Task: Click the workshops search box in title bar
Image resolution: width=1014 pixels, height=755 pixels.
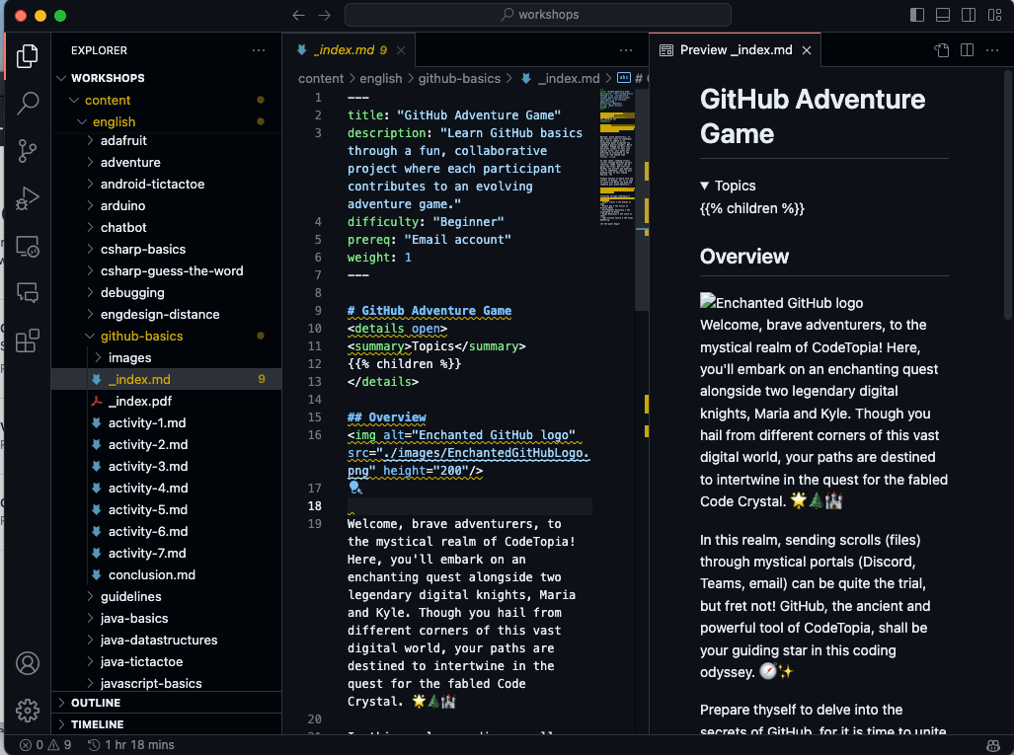Action: pos(538,15)
